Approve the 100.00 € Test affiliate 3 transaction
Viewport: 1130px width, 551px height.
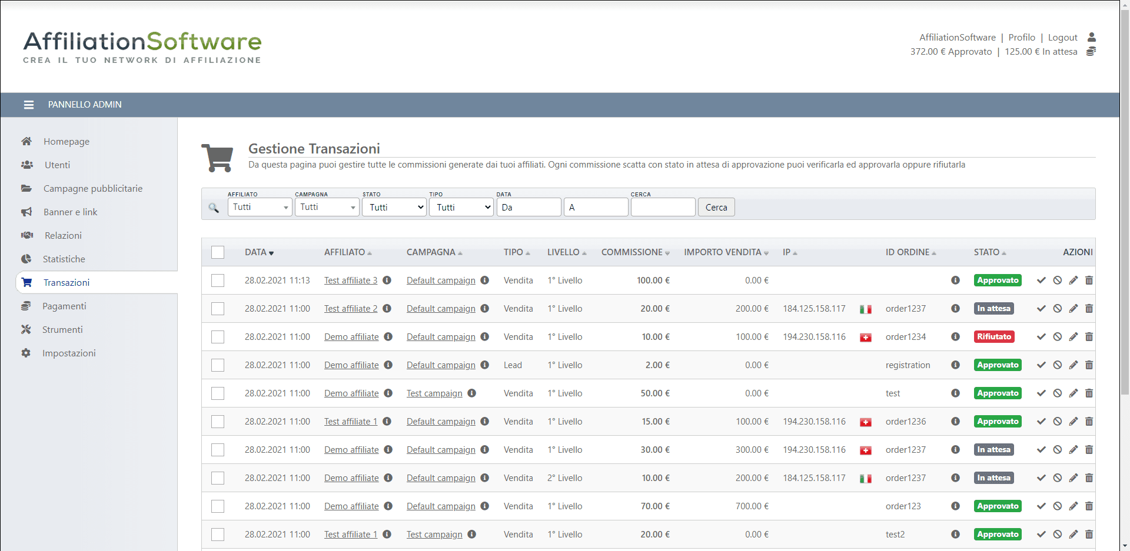click(1041, 280)
